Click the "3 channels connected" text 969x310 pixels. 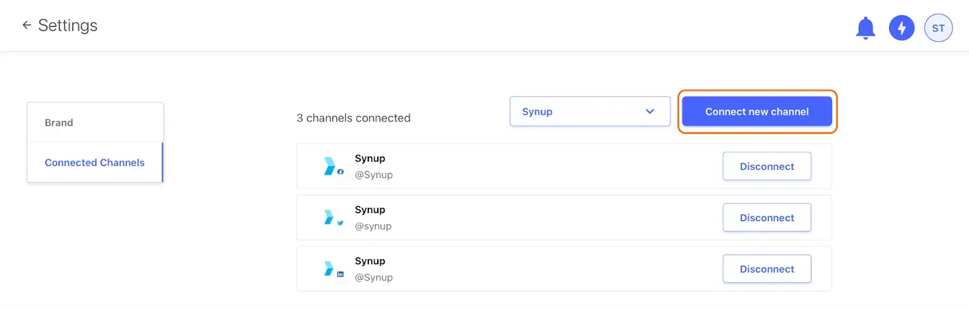[353, 118]
